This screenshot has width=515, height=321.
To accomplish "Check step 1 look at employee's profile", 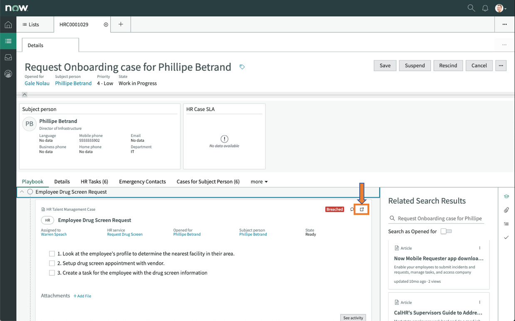I will coord(52,254).
